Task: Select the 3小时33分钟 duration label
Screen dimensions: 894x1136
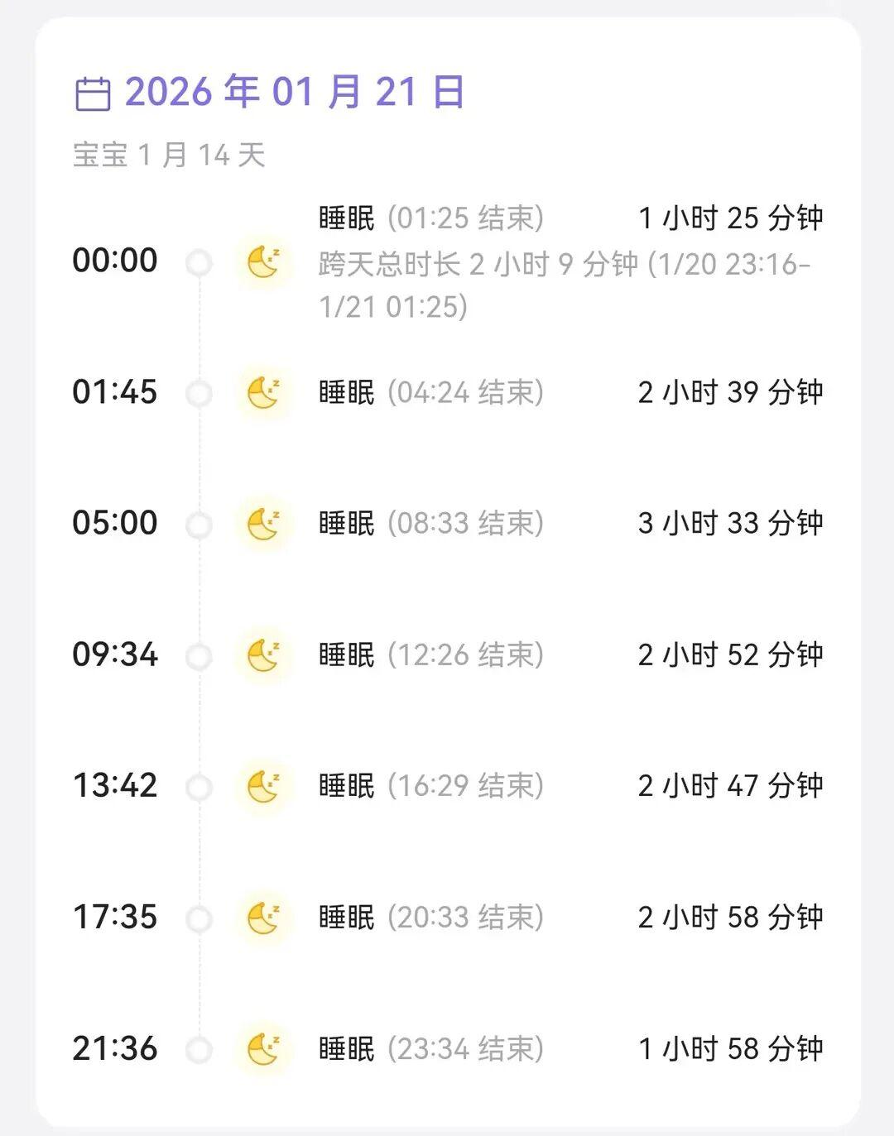Action: 730,524
